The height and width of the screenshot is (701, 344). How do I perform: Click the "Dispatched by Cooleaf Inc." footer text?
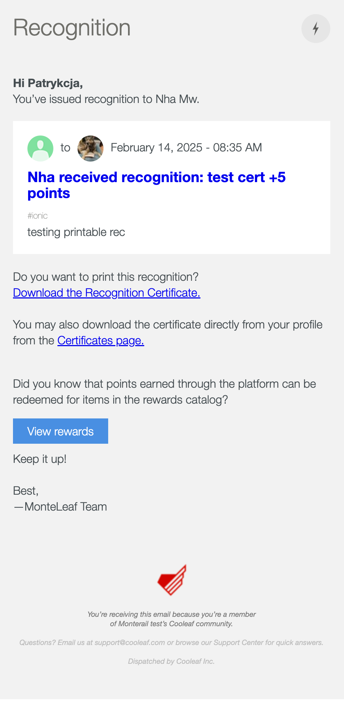(x=171, y=661)
